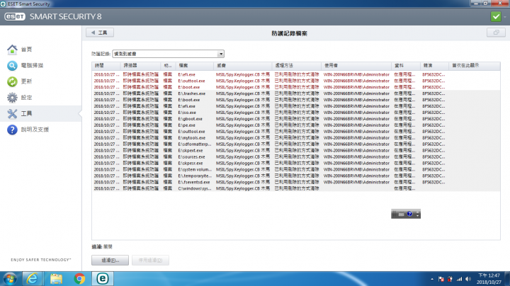Click the green protection status checkmark
Viewport: 510px width, 286px height.
click(x=496, y=16)
